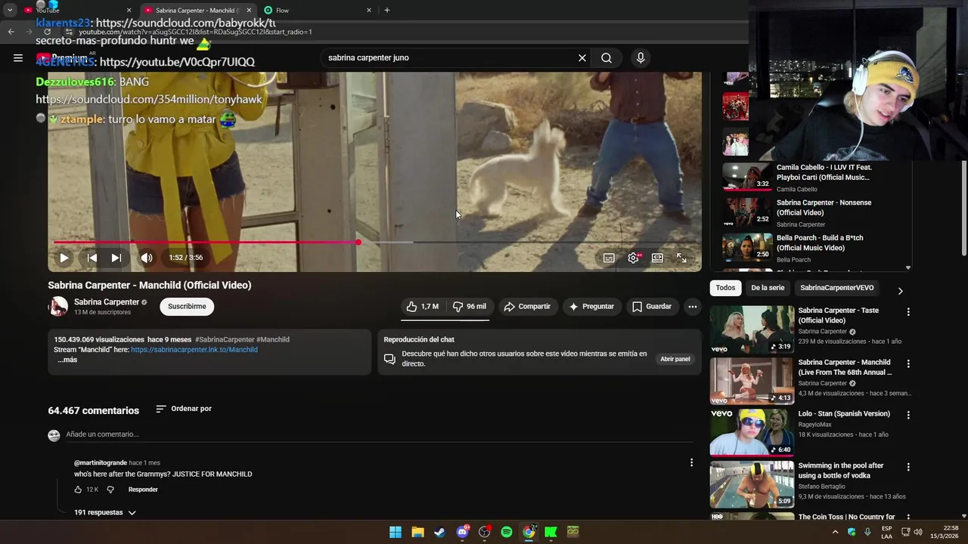Select the 'SabrinaCarpenterVEVO' filter chip
Viewport: 968px width, 544px height.
click(837, 288)
